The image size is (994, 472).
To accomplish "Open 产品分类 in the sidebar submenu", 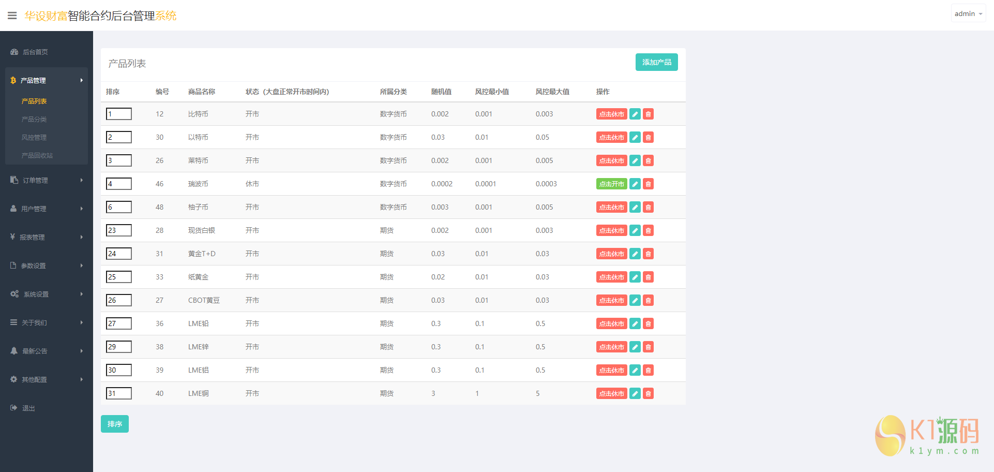I will (x=34, y=119).
